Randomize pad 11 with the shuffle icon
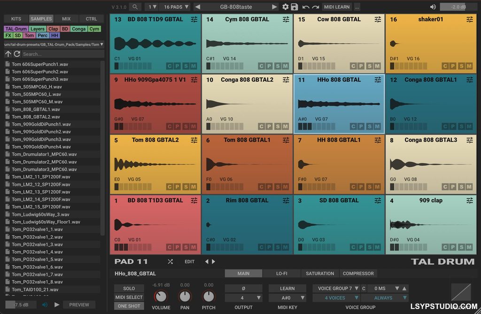This screenshot has width=481, height=314. [x=170, y=262]
